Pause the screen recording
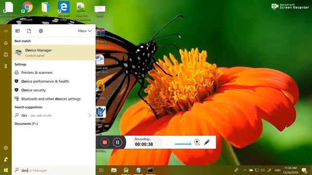This screenshot has width=312, height=175. [x=117, y=142]
